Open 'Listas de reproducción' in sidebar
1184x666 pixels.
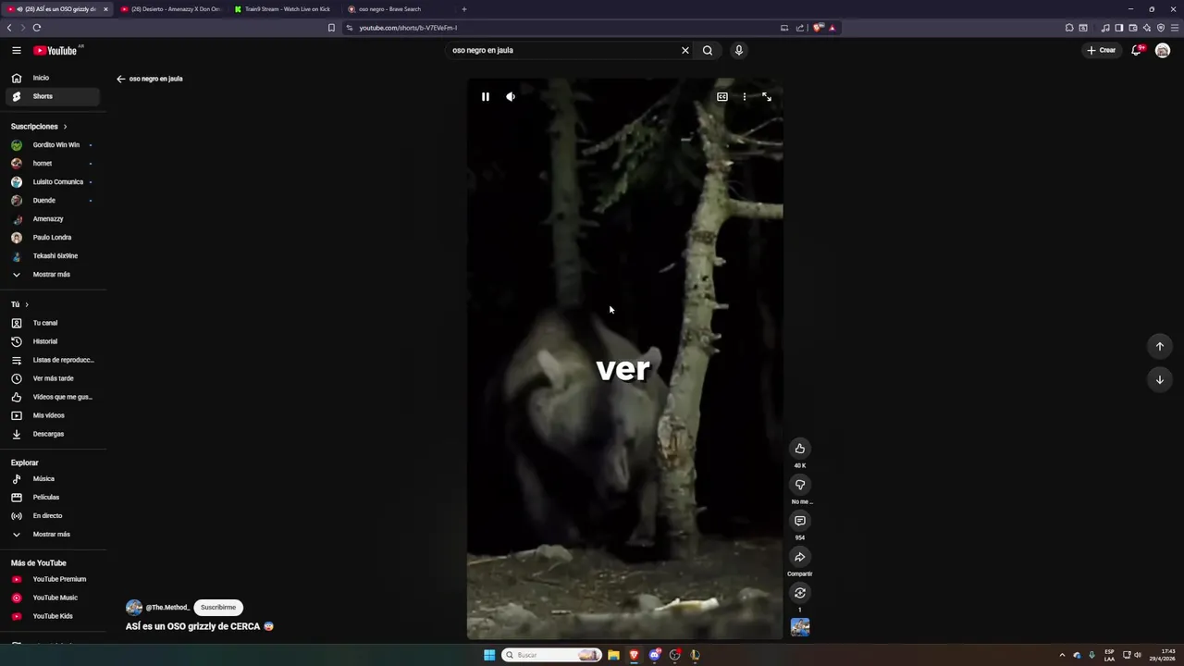52,360
